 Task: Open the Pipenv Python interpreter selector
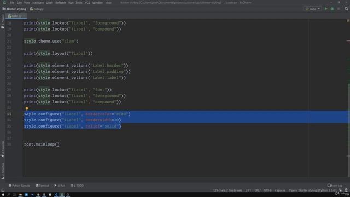tap(312, 190)
